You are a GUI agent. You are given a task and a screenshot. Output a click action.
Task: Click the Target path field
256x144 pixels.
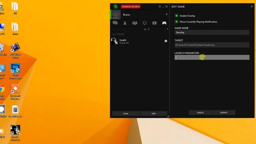pyautogui.click(x=212, y=45)
